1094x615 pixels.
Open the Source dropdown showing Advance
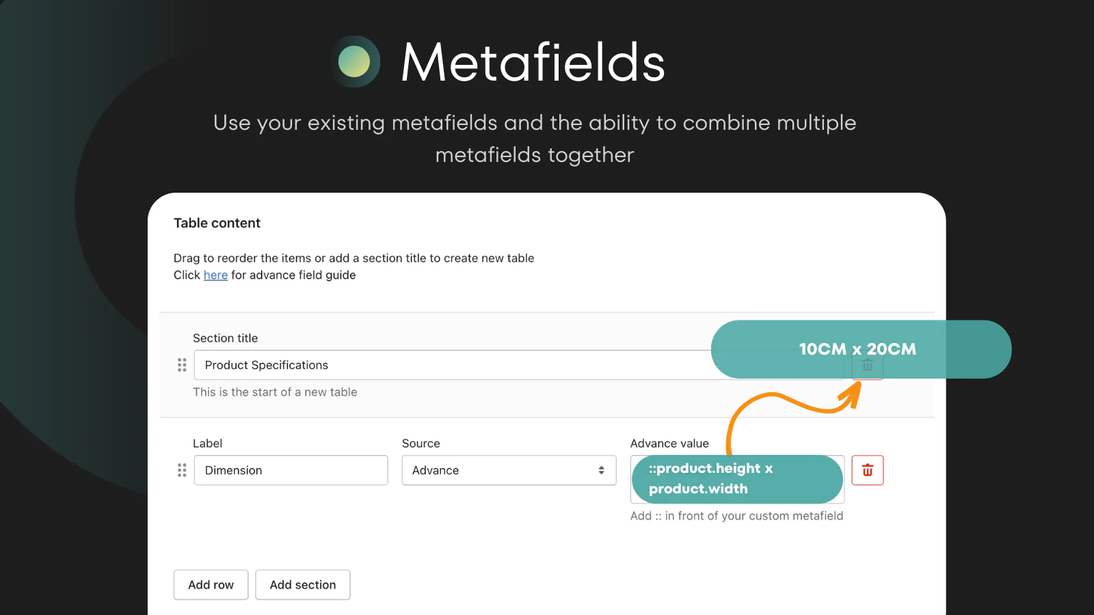pyautogui.click(x=509, y=470)
